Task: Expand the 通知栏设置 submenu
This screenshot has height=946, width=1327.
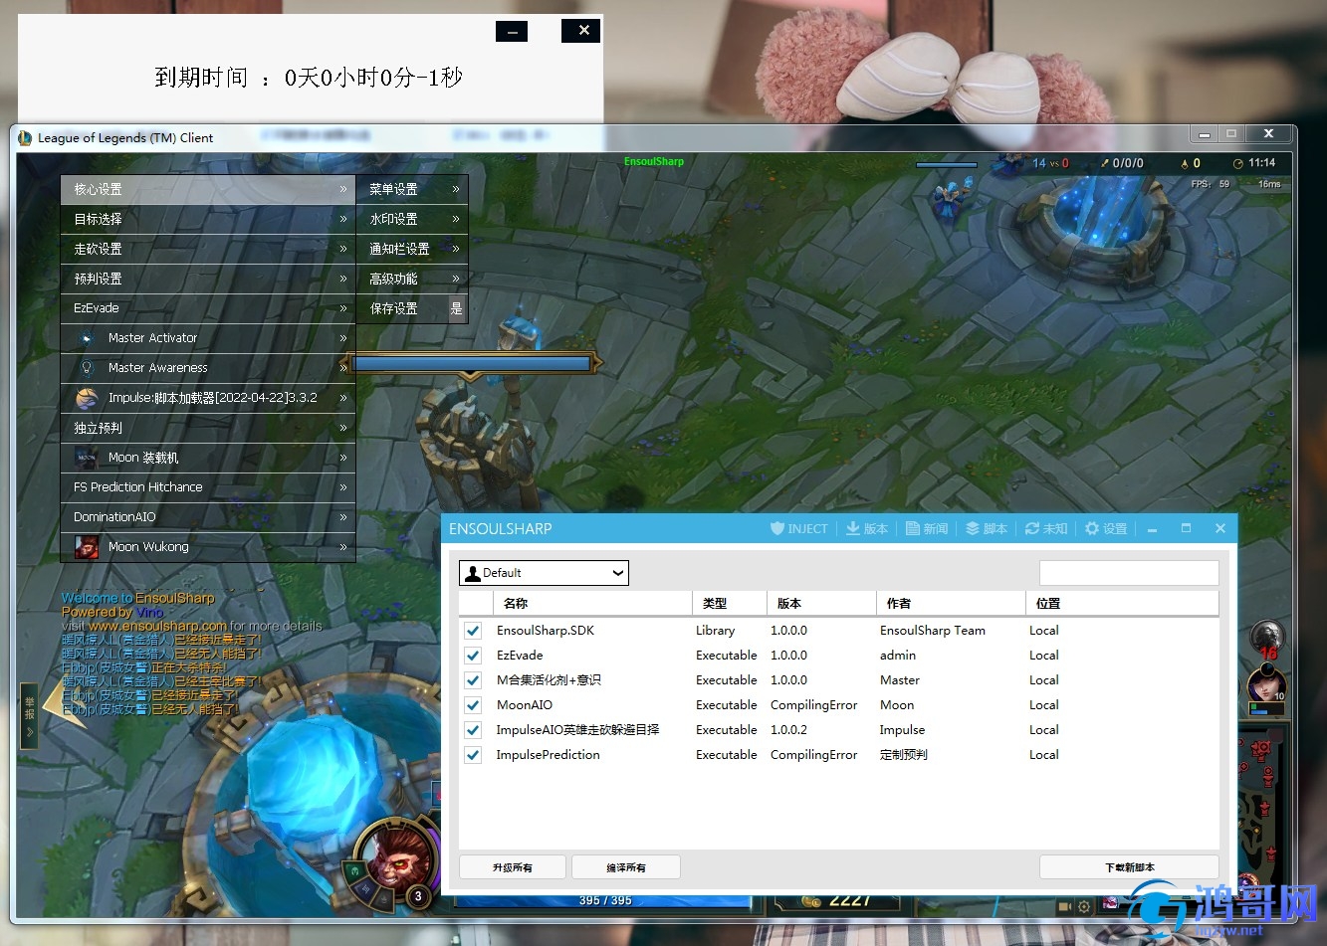Action: click(x=412, y=249)
